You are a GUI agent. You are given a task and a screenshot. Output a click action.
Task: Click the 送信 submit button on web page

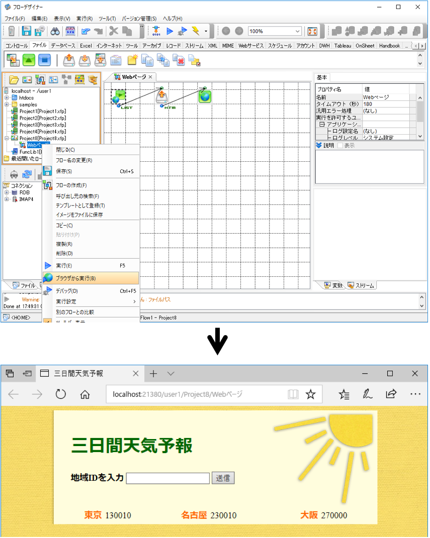tap(223, 478)
